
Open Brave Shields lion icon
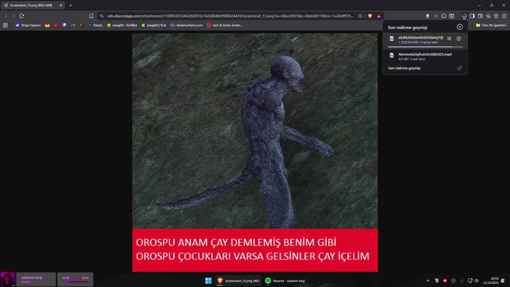click(370, 16)
